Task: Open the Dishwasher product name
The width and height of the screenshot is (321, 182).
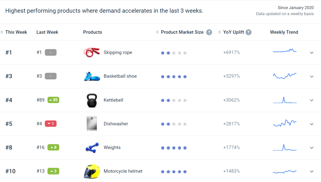Action: (116, 124)
